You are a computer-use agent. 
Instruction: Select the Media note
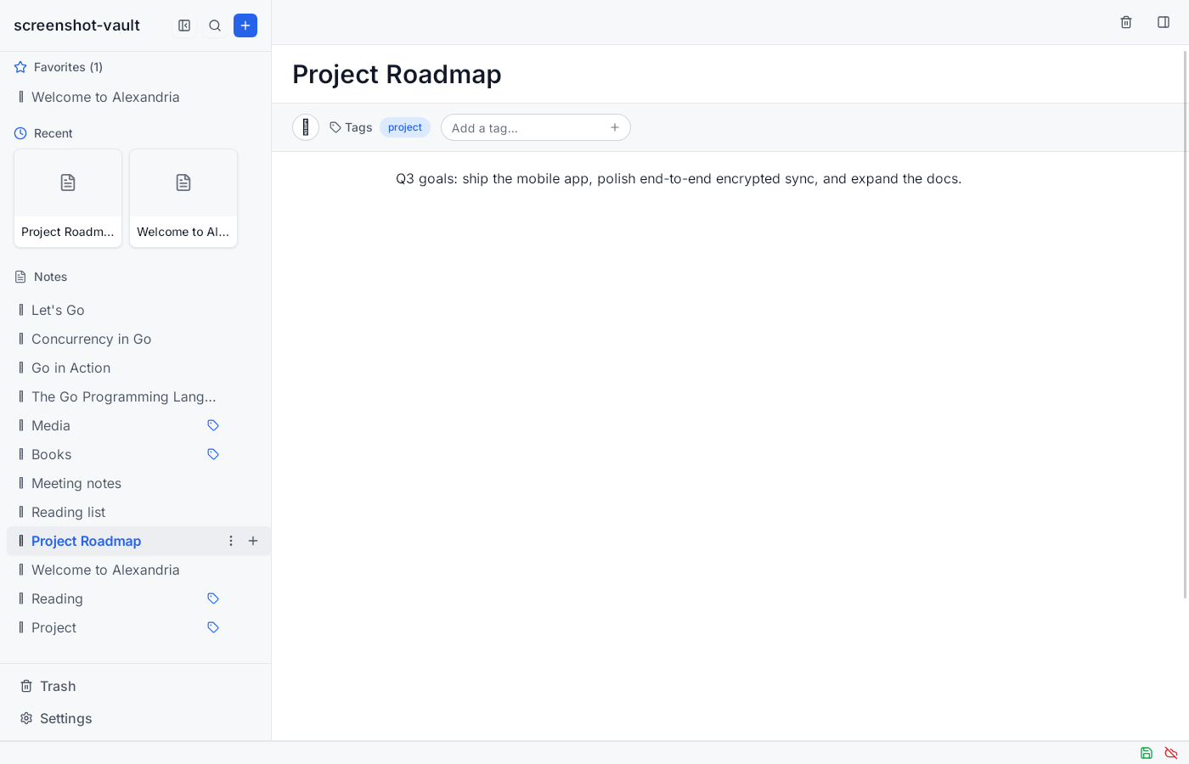[x=51, y=425]
